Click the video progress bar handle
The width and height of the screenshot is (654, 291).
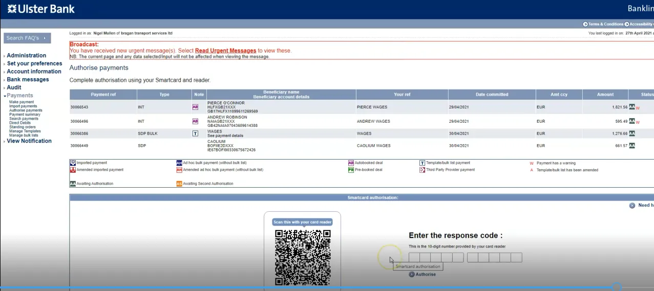[x=617, y=287]
